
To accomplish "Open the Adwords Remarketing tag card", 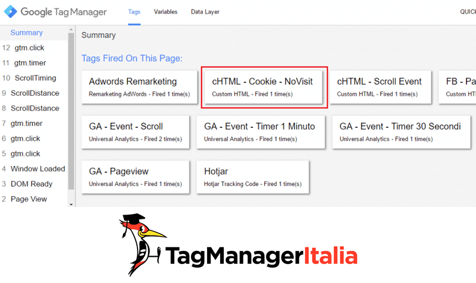I will [139, 87].
